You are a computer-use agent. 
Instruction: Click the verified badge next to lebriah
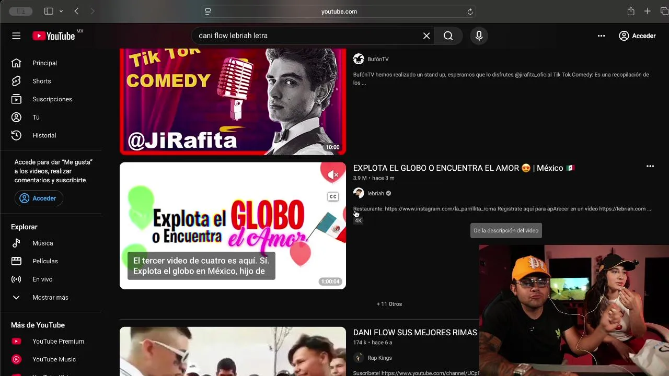click(388, 194)
